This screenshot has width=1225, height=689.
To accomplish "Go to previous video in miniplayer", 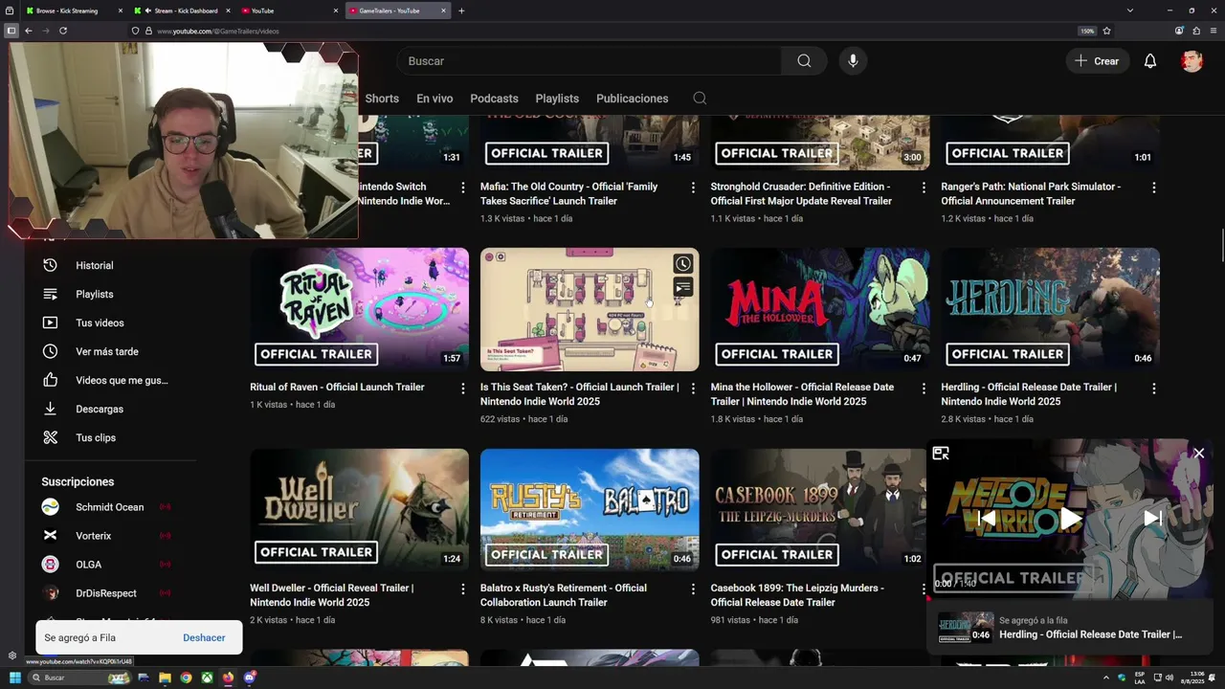I will point(988,519).
